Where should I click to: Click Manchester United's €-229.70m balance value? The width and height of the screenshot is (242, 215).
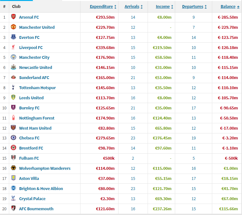228,28
